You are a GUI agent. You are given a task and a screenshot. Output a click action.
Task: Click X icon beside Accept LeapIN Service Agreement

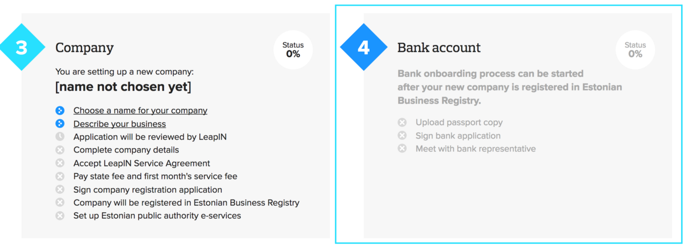60,163
